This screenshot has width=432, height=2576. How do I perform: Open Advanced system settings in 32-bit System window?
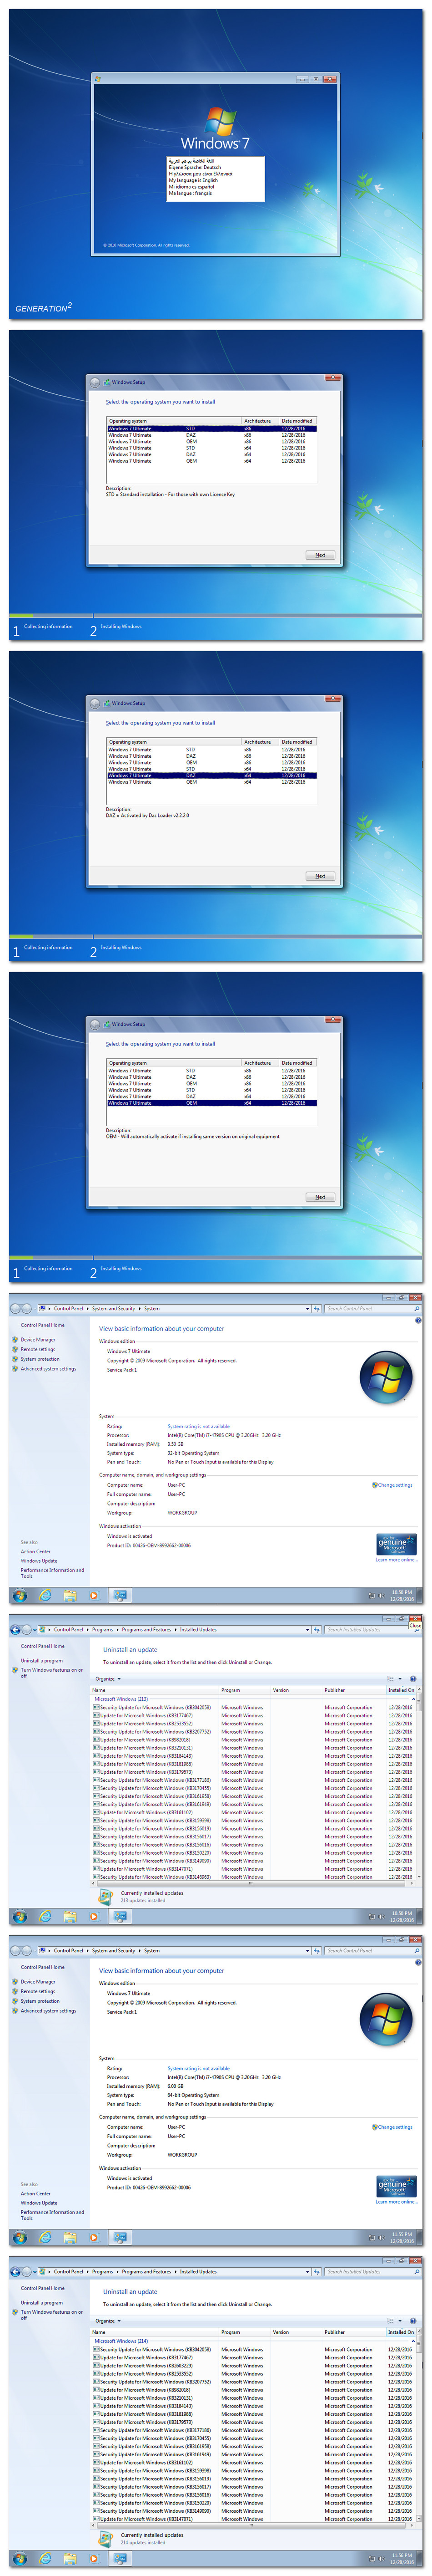coord(48,1368)
